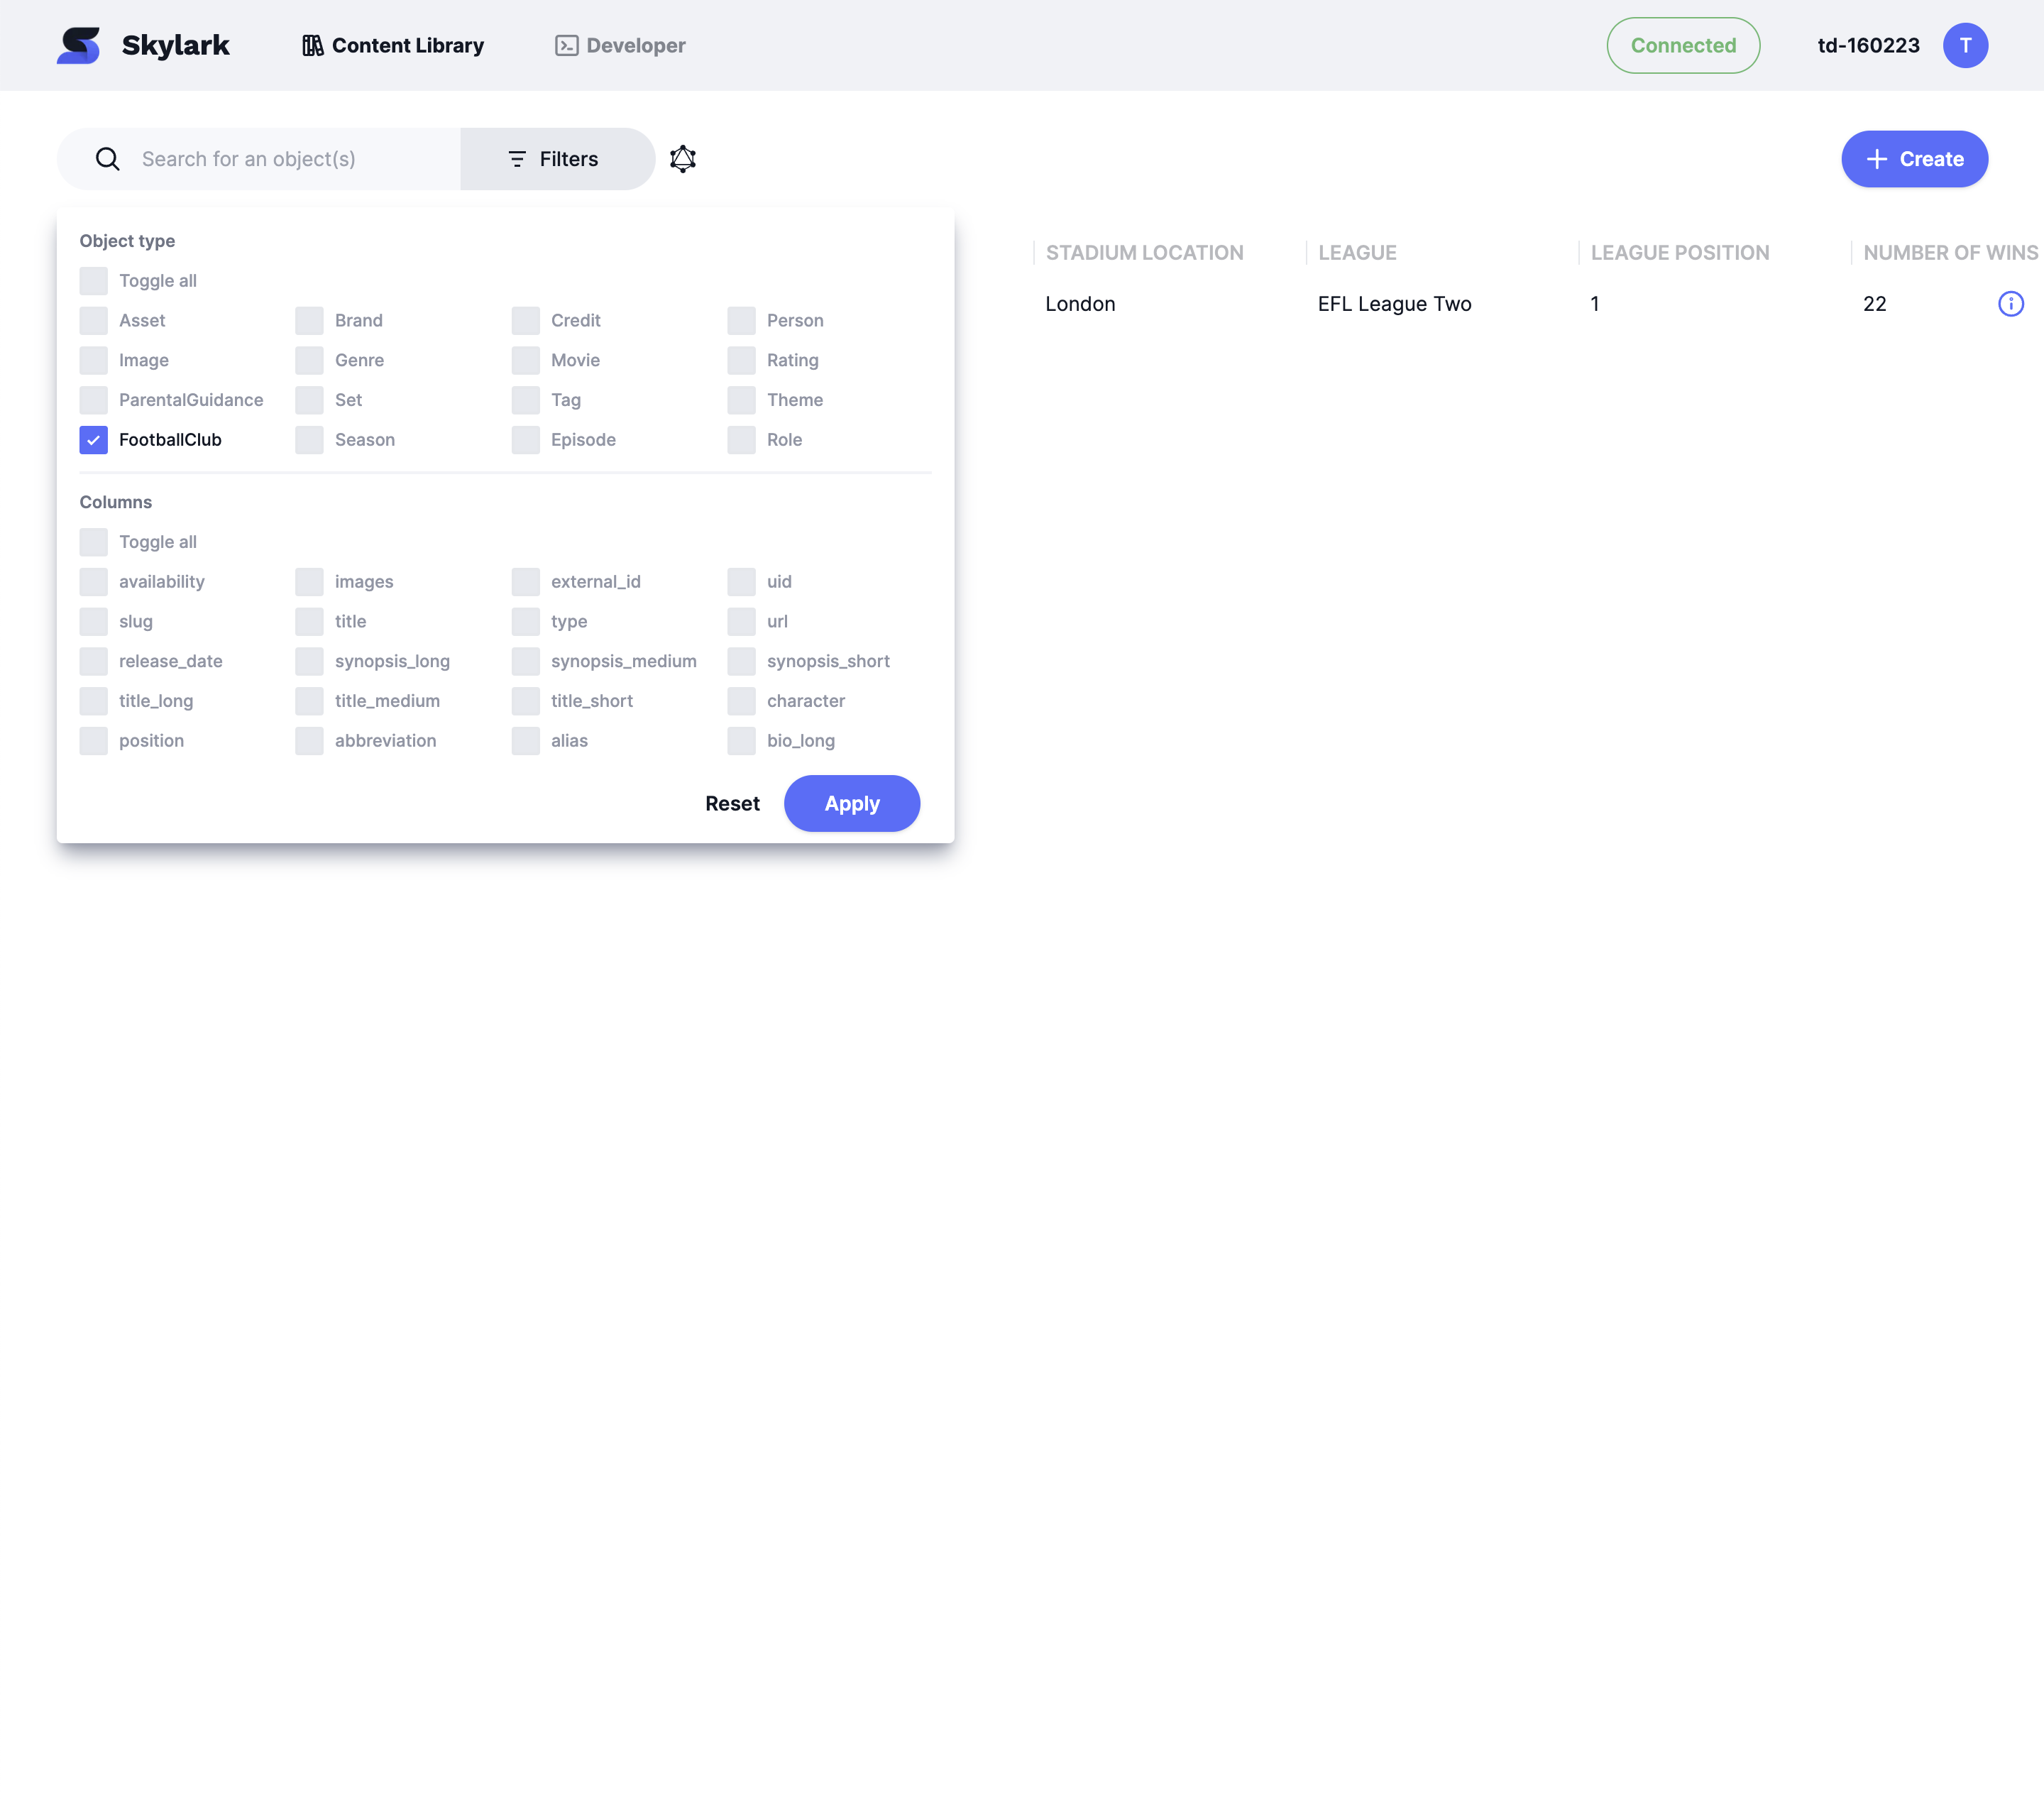Switch to the Developer tab
This screenshot has height=1800, width=2044.
pyautogui.click(x=620, y=45)
